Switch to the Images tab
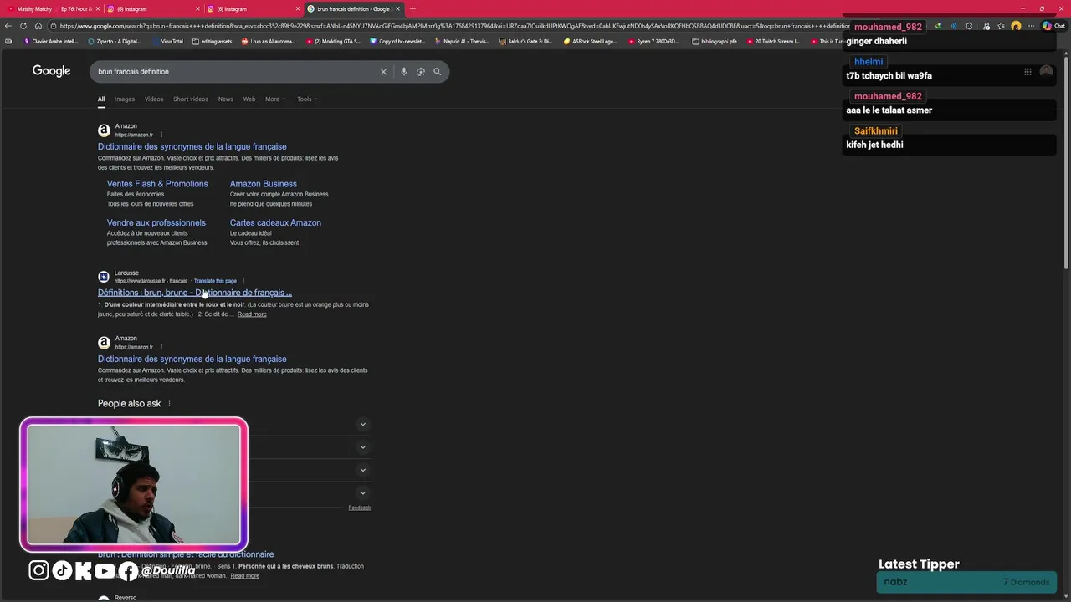Screen dimensions: 1071x602 (x=125, y=99)
